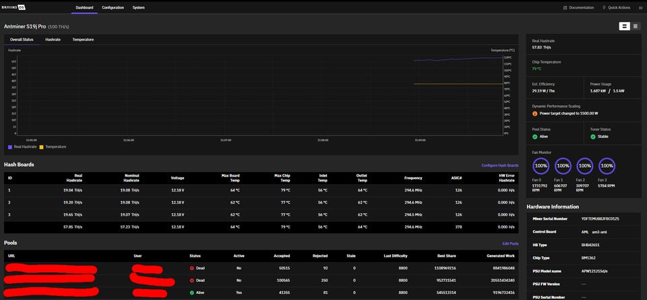Screen dimensions: 647x300
Task: Click the green check icon beside Stable tuner status
Action: click(x=593, y=137)
